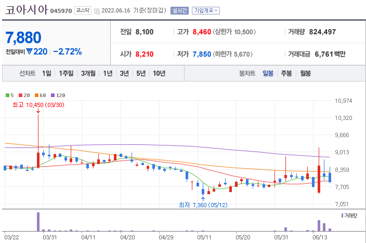Viewport: 366px width, 243px height.
Task: Click the 실시간 button
Action: (179, 10)
